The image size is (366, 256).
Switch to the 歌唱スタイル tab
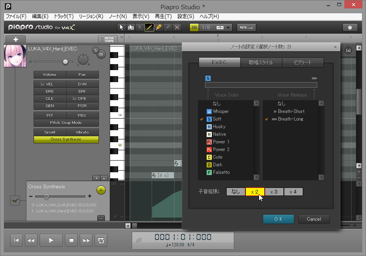[x=261, y=62]
